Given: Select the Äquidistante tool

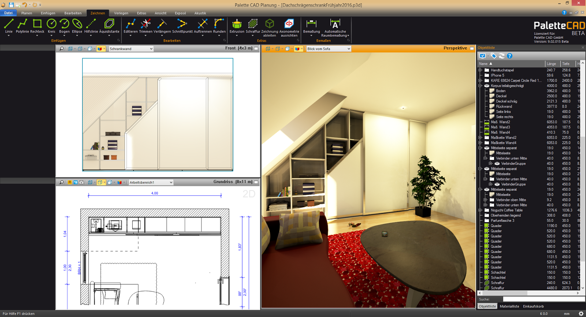Looking at the screenshot, I should coord(109,27).
